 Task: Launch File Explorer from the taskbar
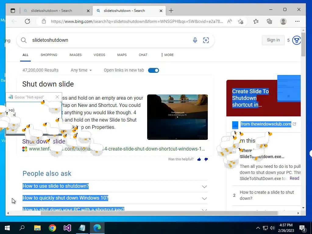[37, 228]
